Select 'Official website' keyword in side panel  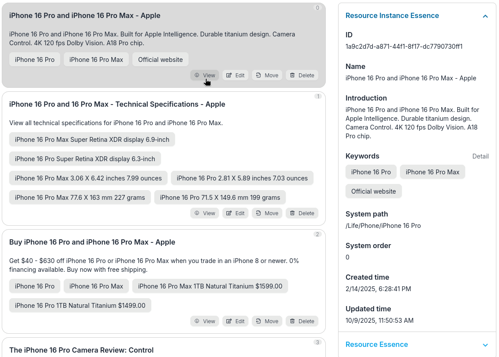click(x=373, y=191)
